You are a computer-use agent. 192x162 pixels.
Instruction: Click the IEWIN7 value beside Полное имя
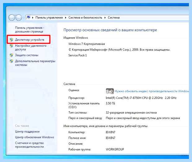tap(111, 138)
